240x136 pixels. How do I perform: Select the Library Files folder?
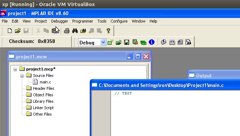point(43,101)
